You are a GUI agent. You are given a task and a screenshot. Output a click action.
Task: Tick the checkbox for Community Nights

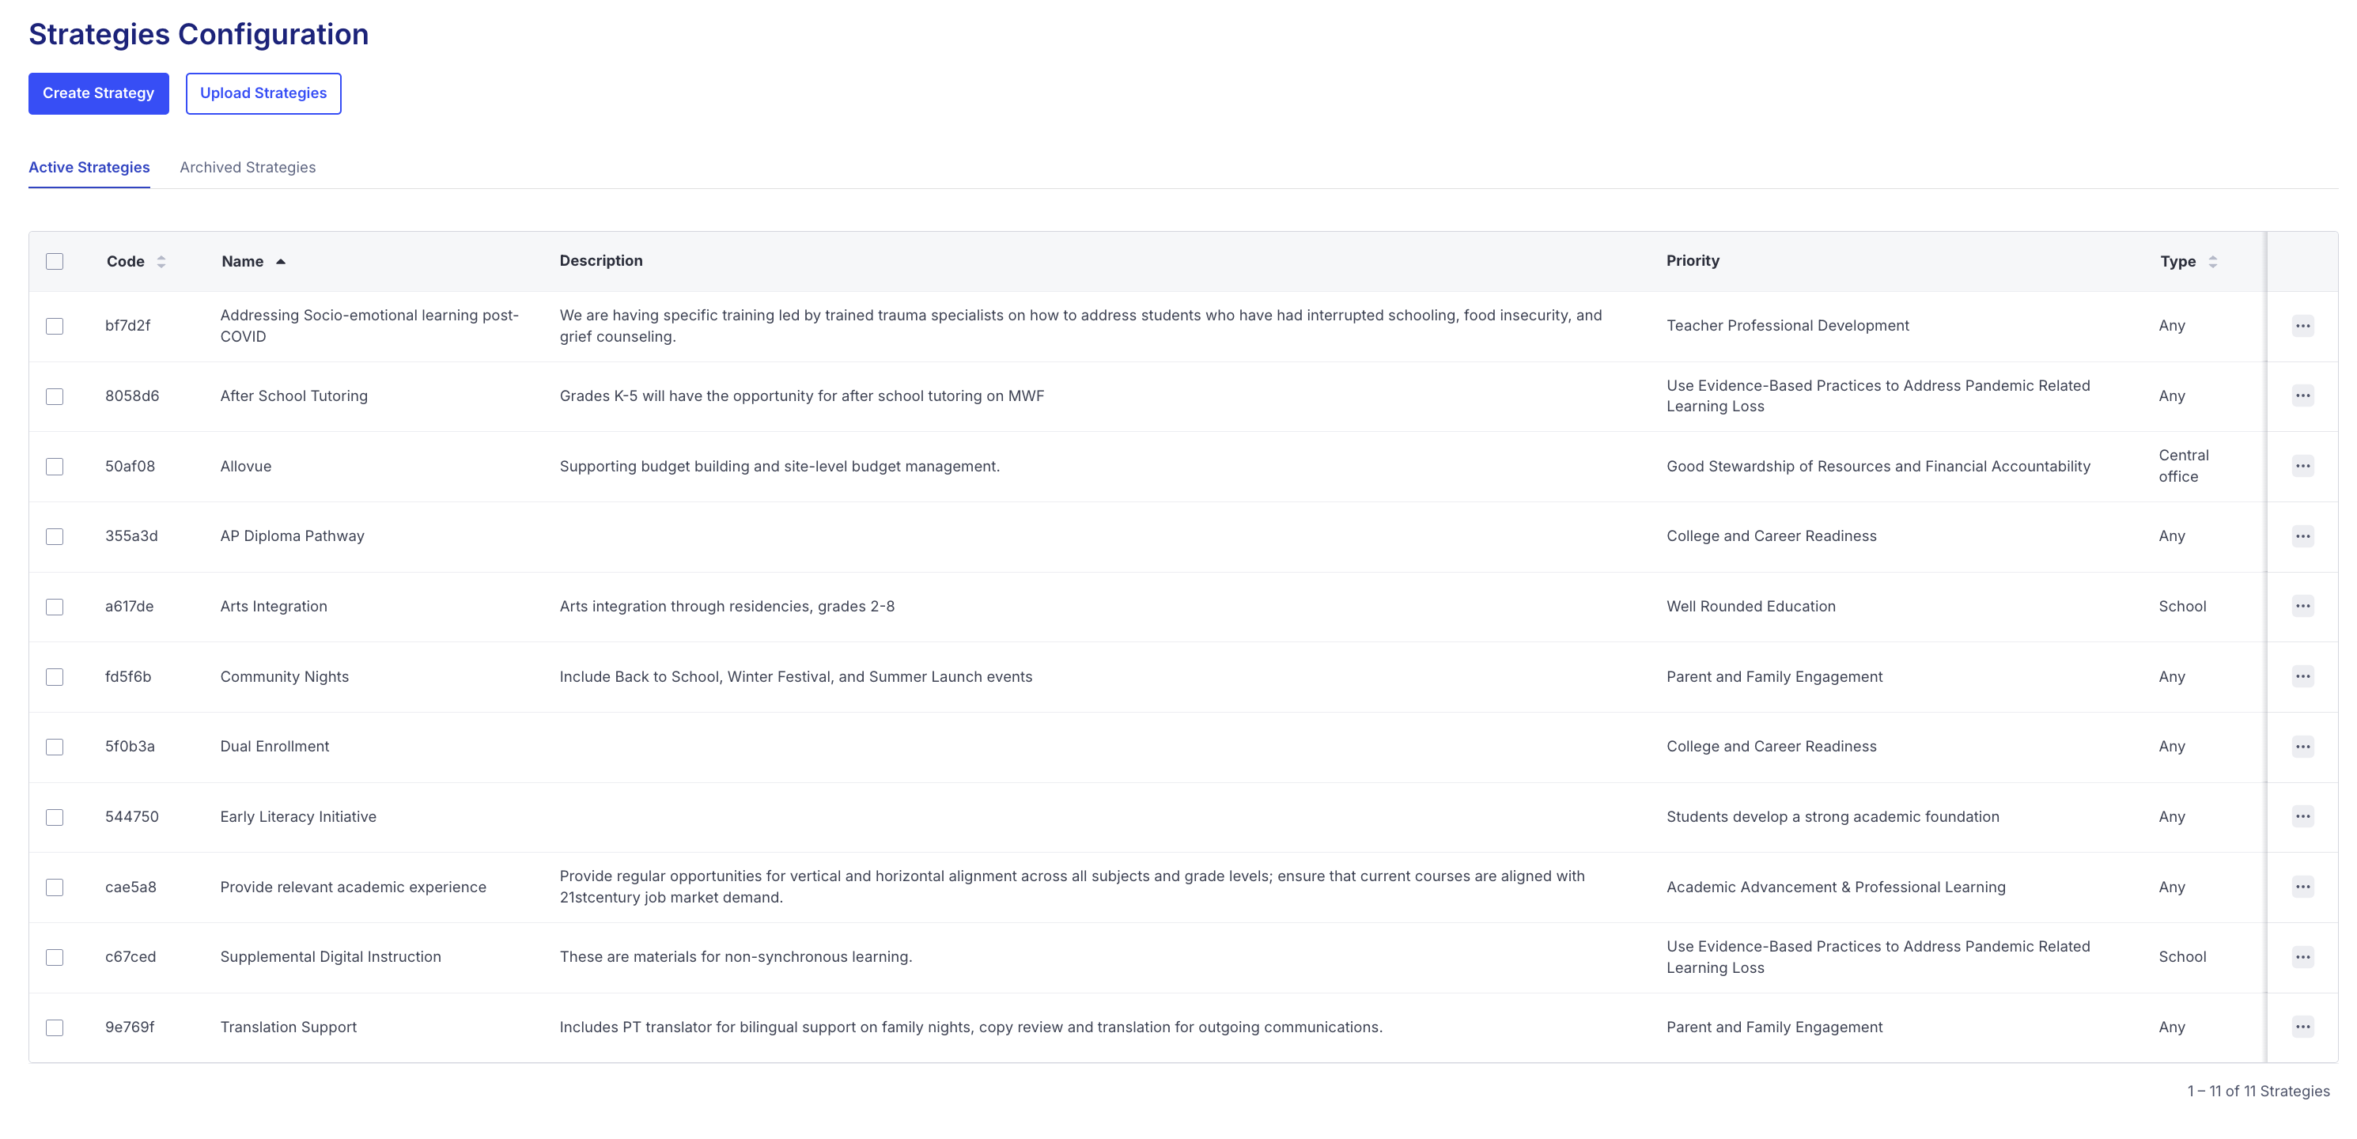[55, 677]
